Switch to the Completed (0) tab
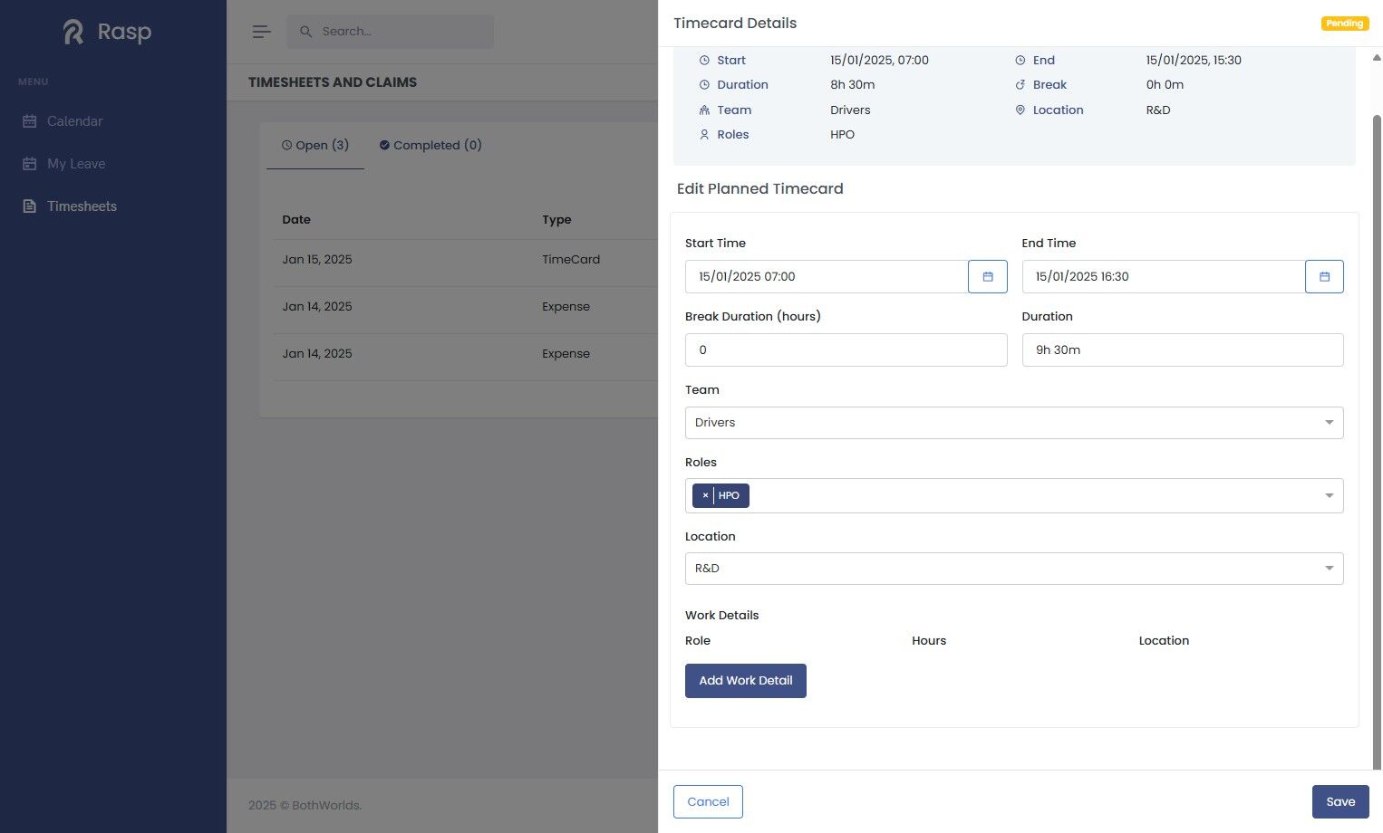Image resolution: width=1383 pixels, height=833 pixels. pyautogui.click(x=430, y=145)
